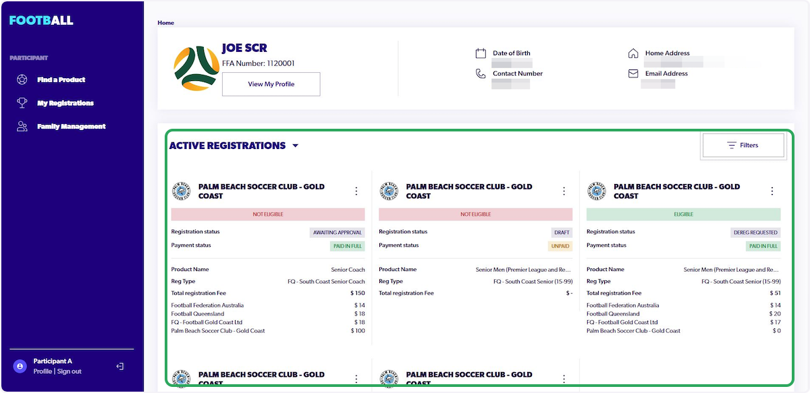Click NOT ELIGIBLE banner on Senior Coach card
Image resolution: width=810 pixels, height=393 pixels.
coord(268,214)
